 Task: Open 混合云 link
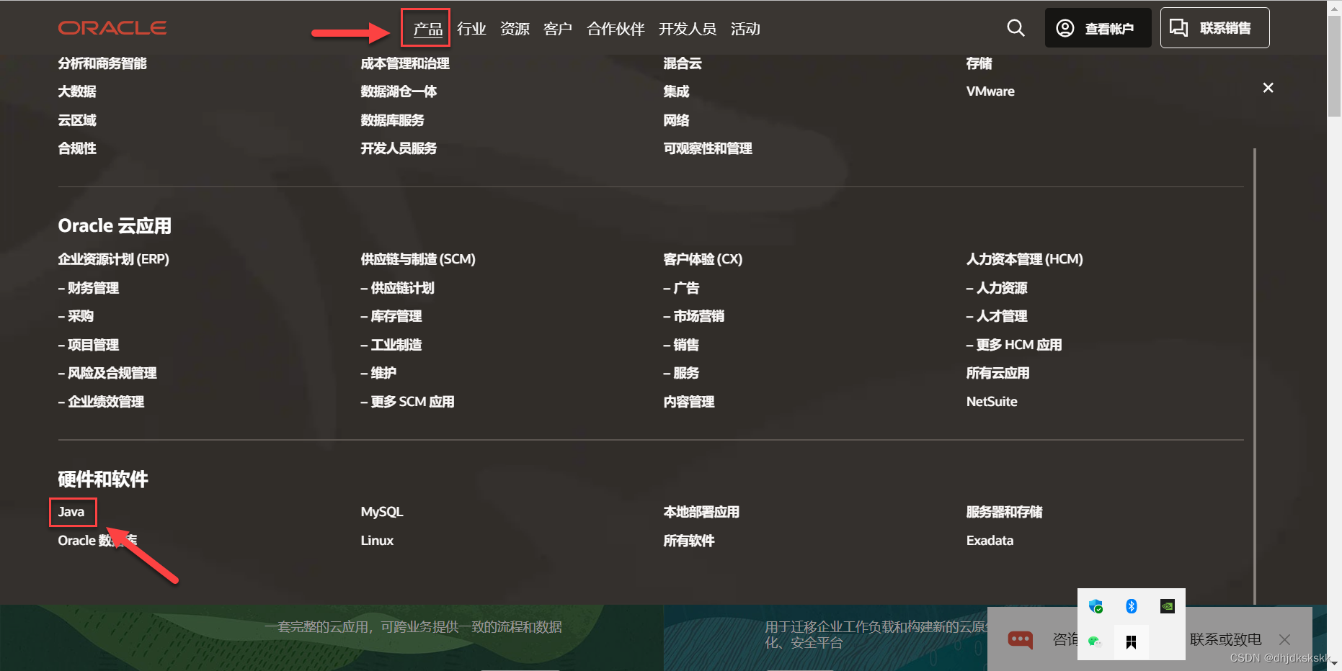683,63
